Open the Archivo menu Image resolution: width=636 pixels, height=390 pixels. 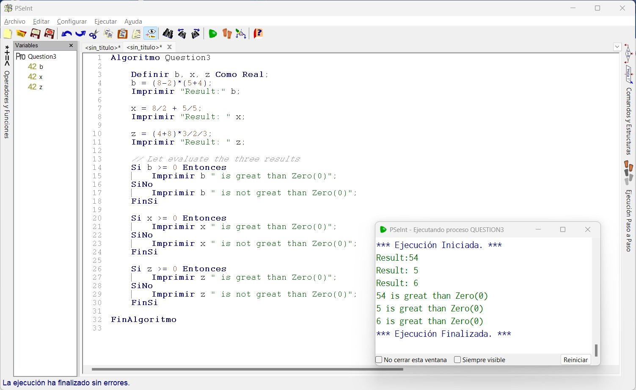(15, 22)
